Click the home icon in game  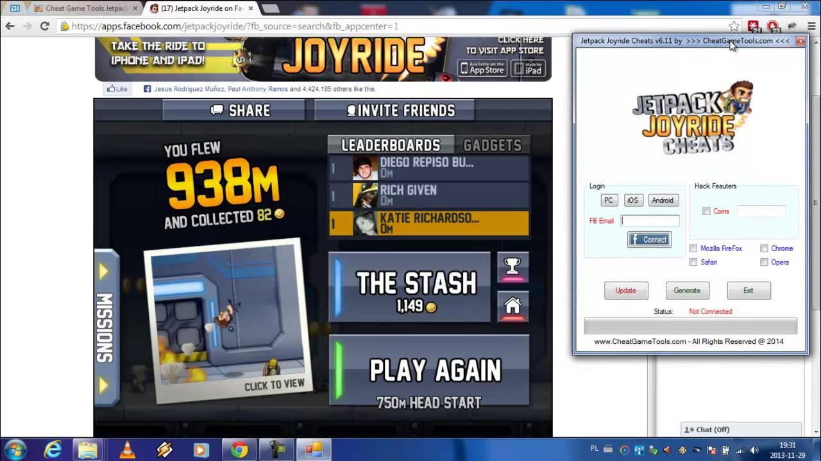tap(512, 306)
